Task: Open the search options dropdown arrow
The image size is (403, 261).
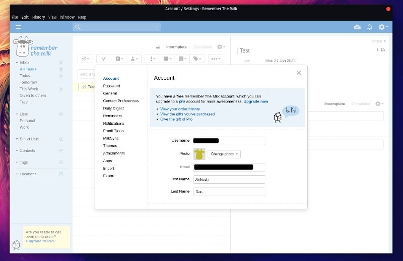Action: click(x=157, y=27)
